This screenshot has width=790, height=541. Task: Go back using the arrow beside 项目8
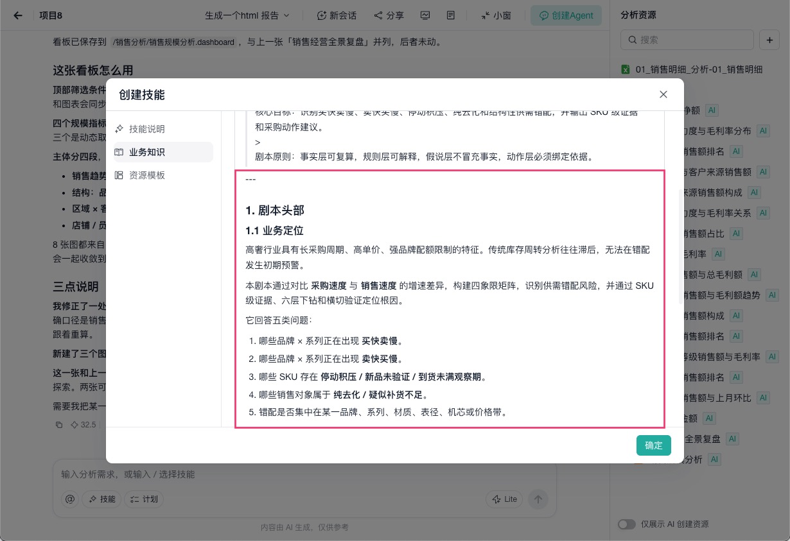pyautogui.click(x=18, y=15)
